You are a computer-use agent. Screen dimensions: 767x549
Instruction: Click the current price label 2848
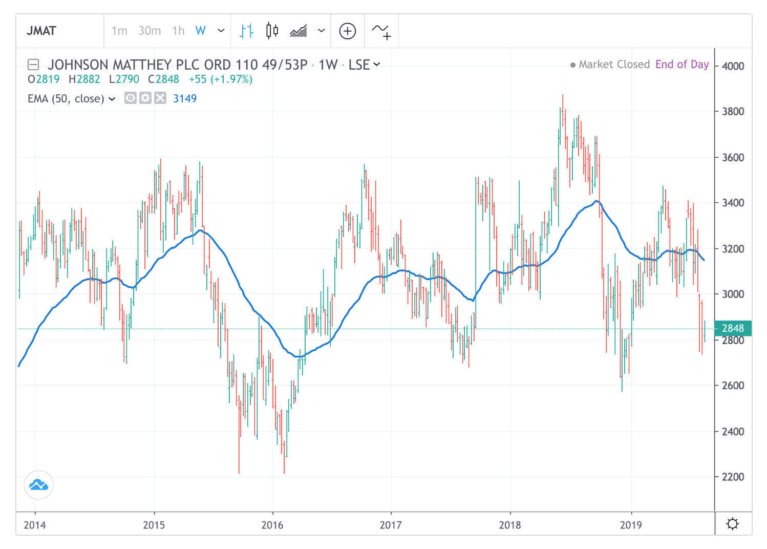[x=733, y=328]
